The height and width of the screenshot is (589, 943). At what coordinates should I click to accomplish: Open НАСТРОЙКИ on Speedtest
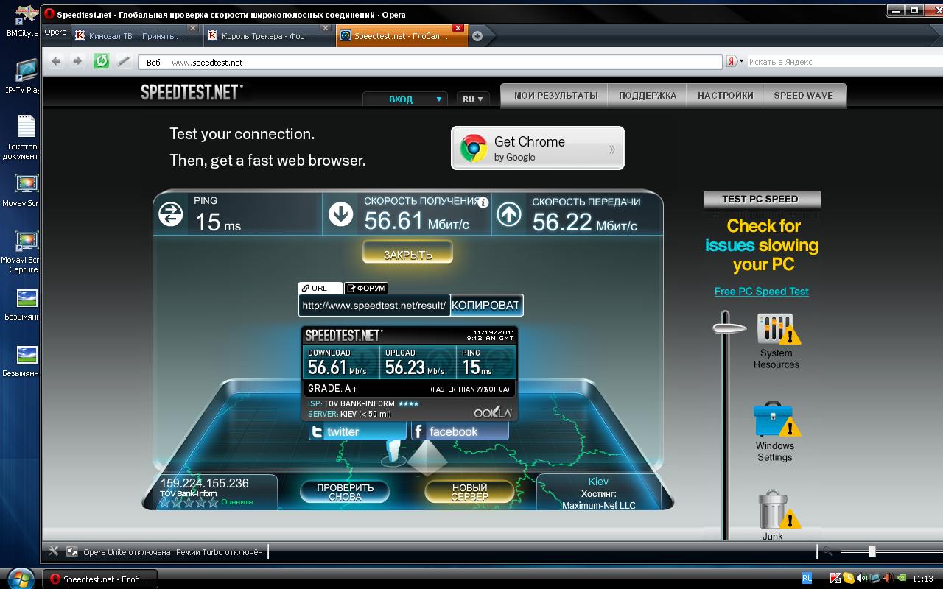726,96
